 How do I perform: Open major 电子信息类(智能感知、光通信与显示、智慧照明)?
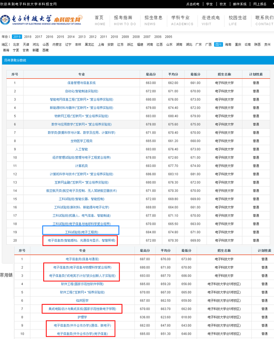[x=81, y=241]
